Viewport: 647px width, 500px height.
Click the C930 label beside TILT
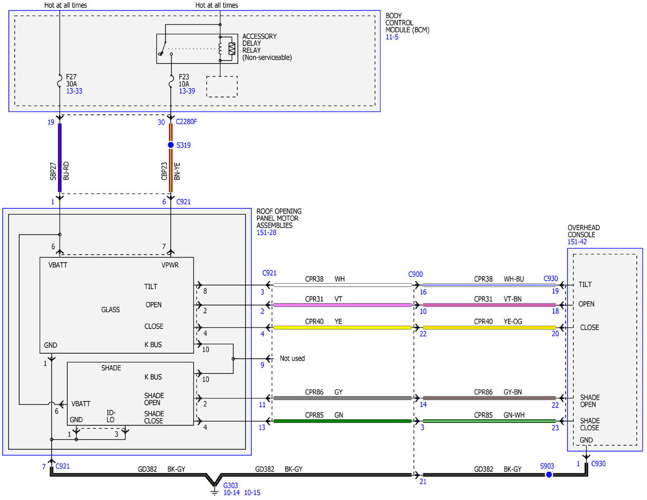tap(550, 278)
